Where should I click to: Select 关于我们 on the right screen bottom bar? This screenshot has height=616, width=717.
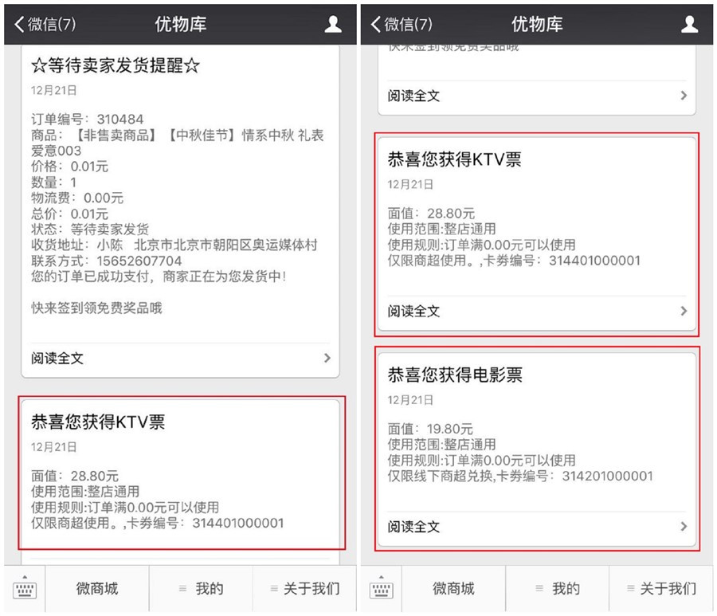click(660, 589)
